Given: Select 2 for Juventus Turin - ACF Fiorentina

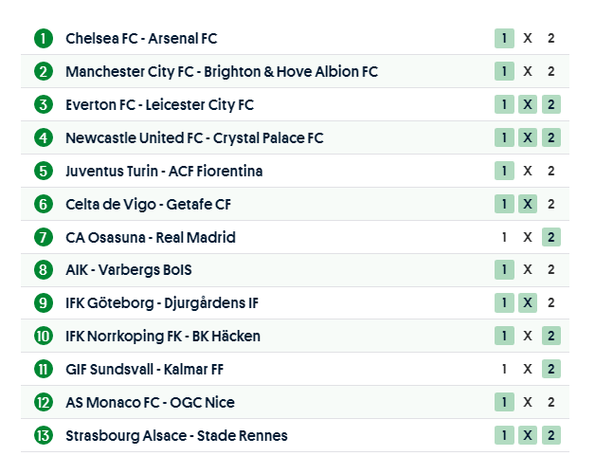Looking at the screenshot, I should 551,172.
